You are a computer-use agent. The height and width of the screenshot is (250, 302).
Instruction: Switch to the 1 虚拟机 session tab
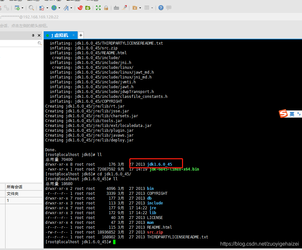(59, 36)
